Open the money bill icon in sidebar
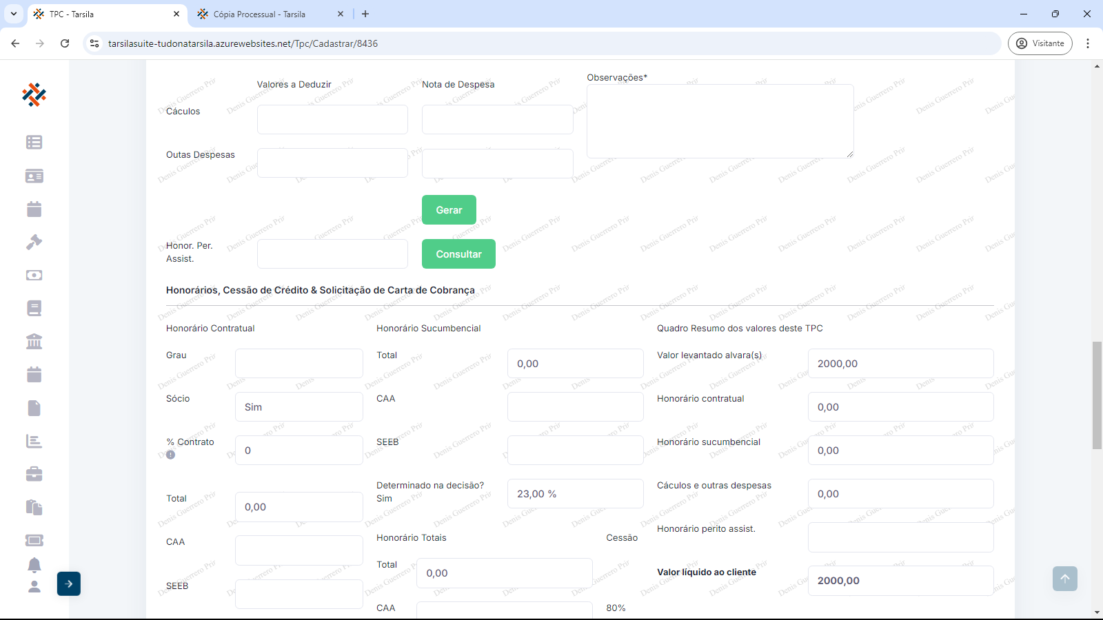This screenshot has width=1103, height=620. click(x=34, y=275)
